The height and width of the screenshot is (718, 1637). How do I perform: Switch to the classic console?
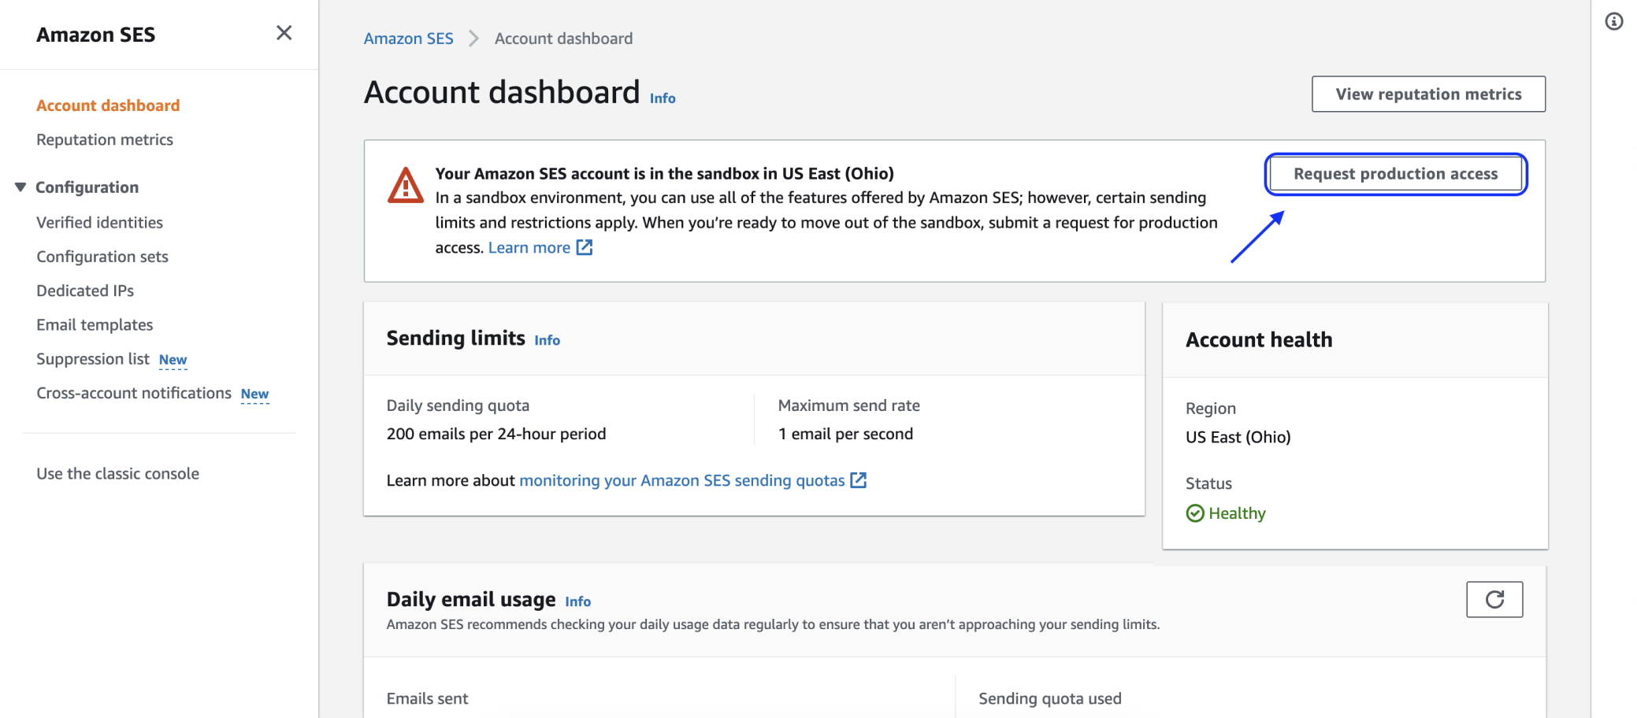click(x=117, y=473)
